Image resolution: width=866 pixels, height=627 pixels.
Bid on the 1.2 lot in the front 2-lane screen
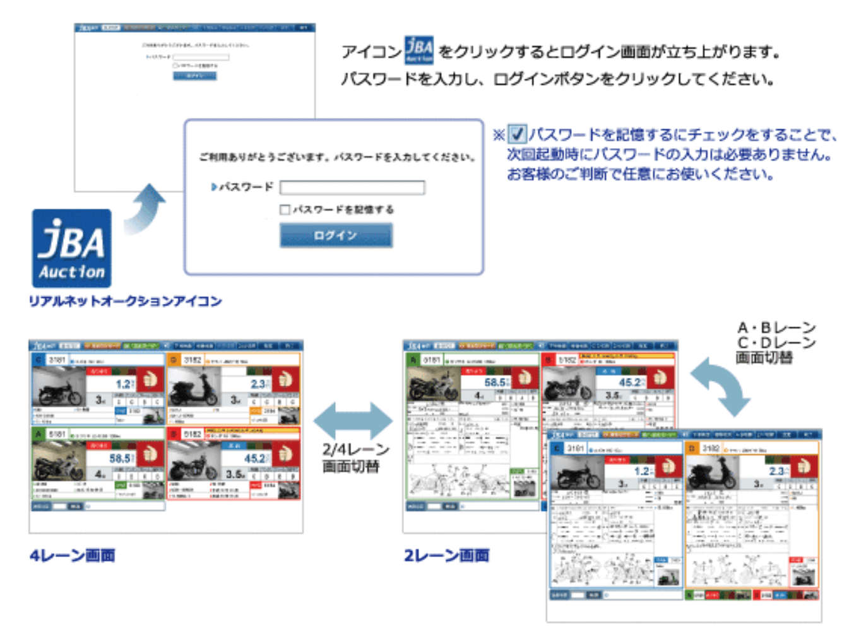668,467
